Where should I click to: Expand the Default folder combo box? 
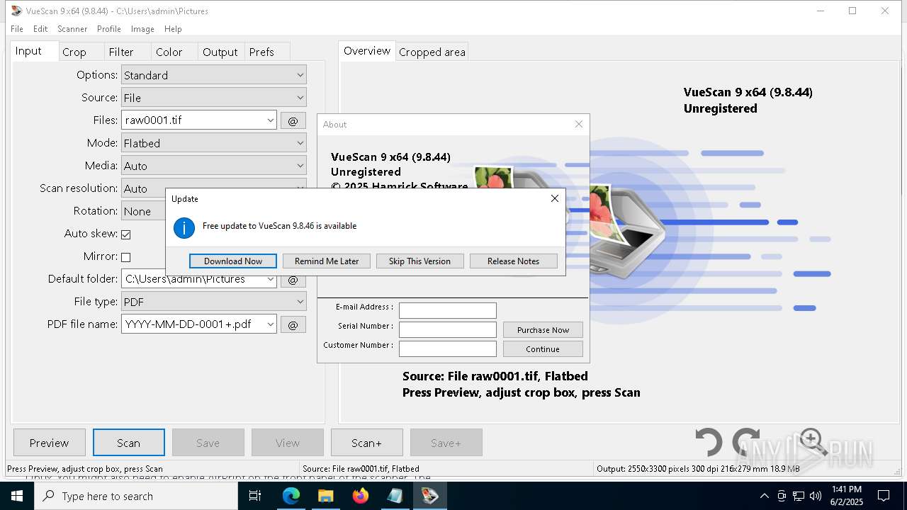(270, 280)
